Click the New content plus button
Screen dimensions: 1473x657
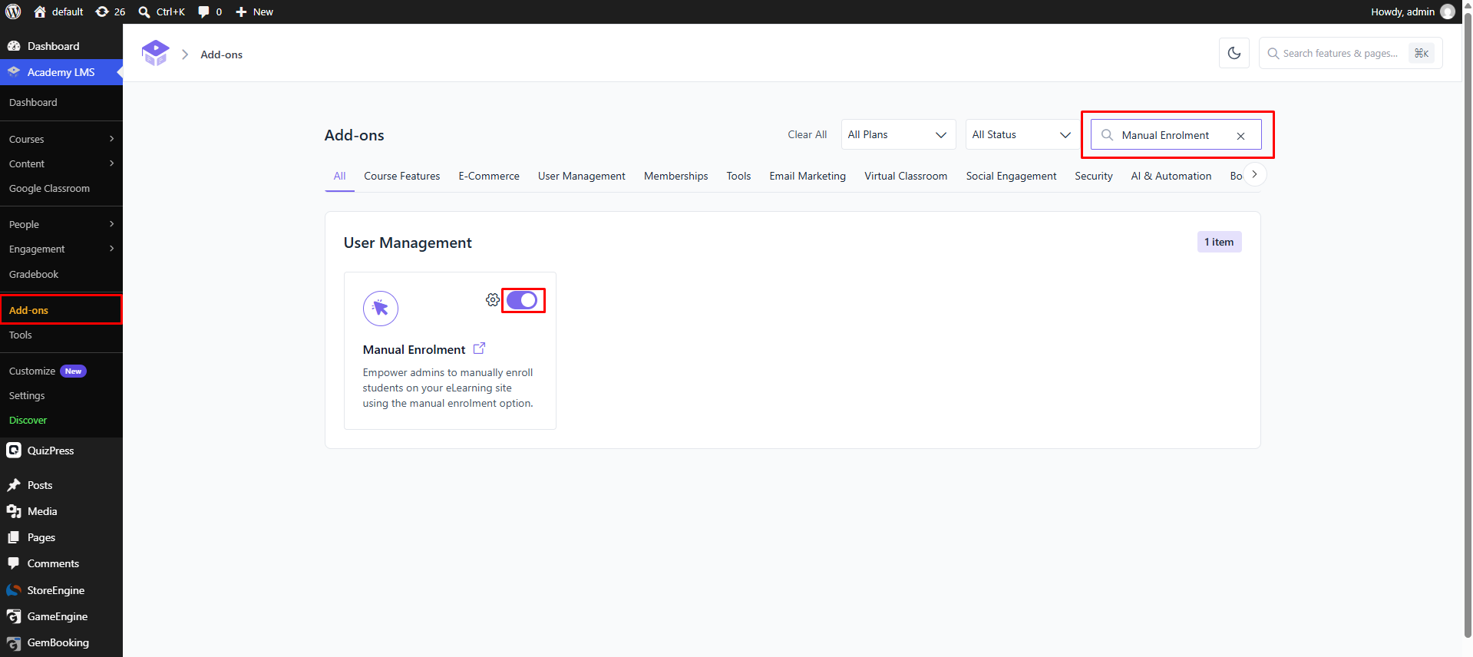tap(255, 12)
